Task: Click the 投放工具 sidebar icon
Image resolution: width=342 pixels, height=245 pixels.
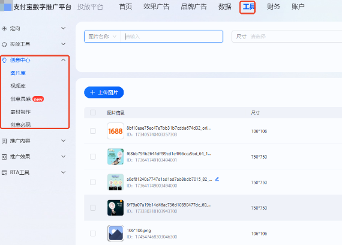Action: point(4,44)
